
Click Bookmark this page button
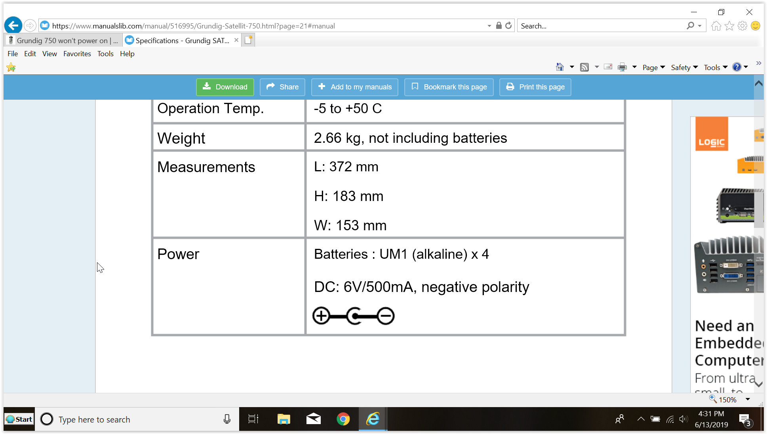(x=449, y=87)
